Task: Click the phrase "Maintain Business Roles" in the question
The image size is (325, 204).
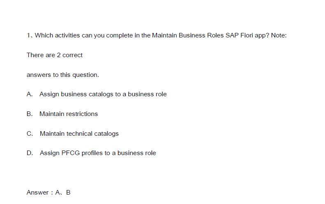Action: 188,35
